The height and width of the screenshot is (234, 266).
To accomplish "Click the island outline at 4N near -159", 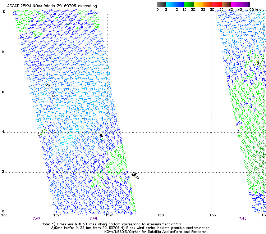I will (x=101, y=136).
